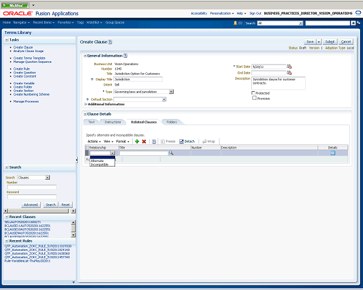This screenshot has height=290, width=363.
Task: Open recent rule Rule-VariablesList-ThuMay202011
Action: pos(27,261)
